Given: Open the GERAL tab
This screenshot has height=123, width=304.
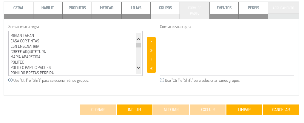Looking at the screenshot, I should pyautogui.click(x=18, y=8).
